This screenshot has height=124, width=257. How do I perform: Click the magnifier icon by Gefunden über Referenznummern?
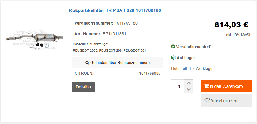[87, 62]
